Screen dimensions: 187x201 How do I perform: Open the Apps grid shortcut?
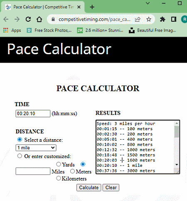click(12, 30)
